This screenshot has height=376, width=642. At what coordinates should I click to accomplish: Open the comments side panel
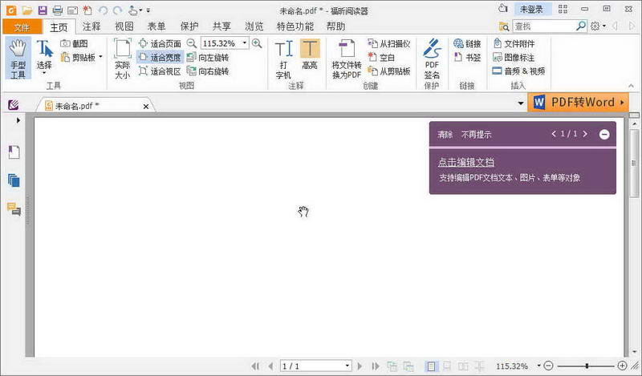[14, 208]
